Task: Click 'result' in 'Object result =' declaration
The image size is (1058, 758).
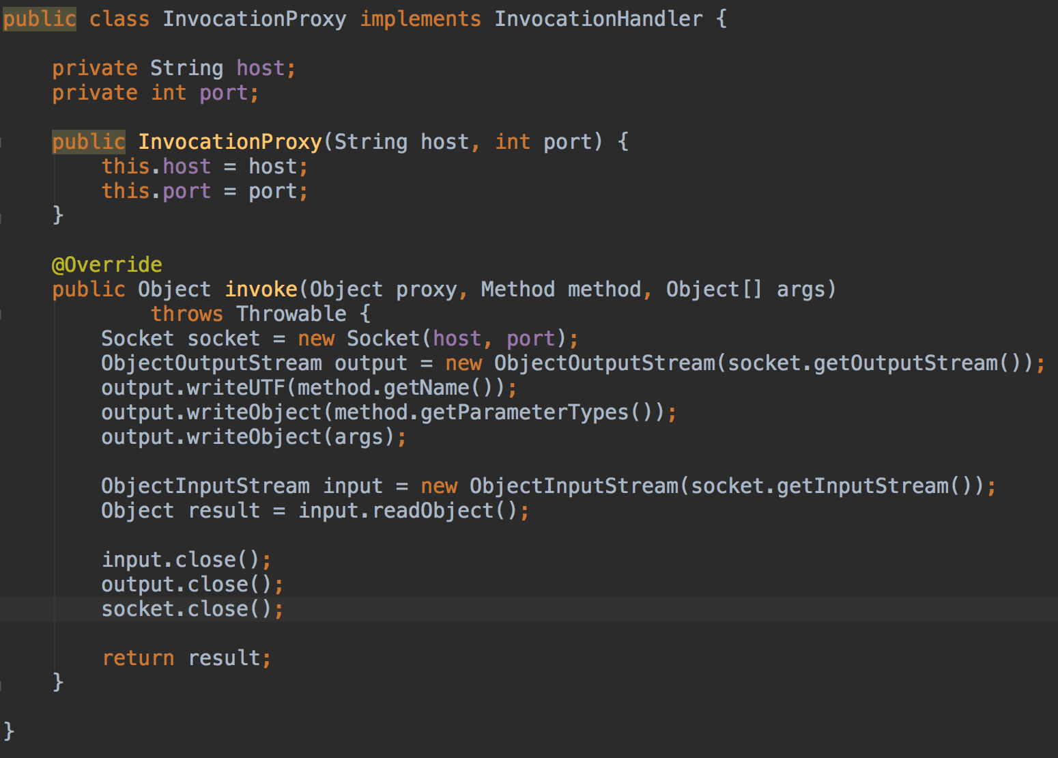Action: pos(224,511)
